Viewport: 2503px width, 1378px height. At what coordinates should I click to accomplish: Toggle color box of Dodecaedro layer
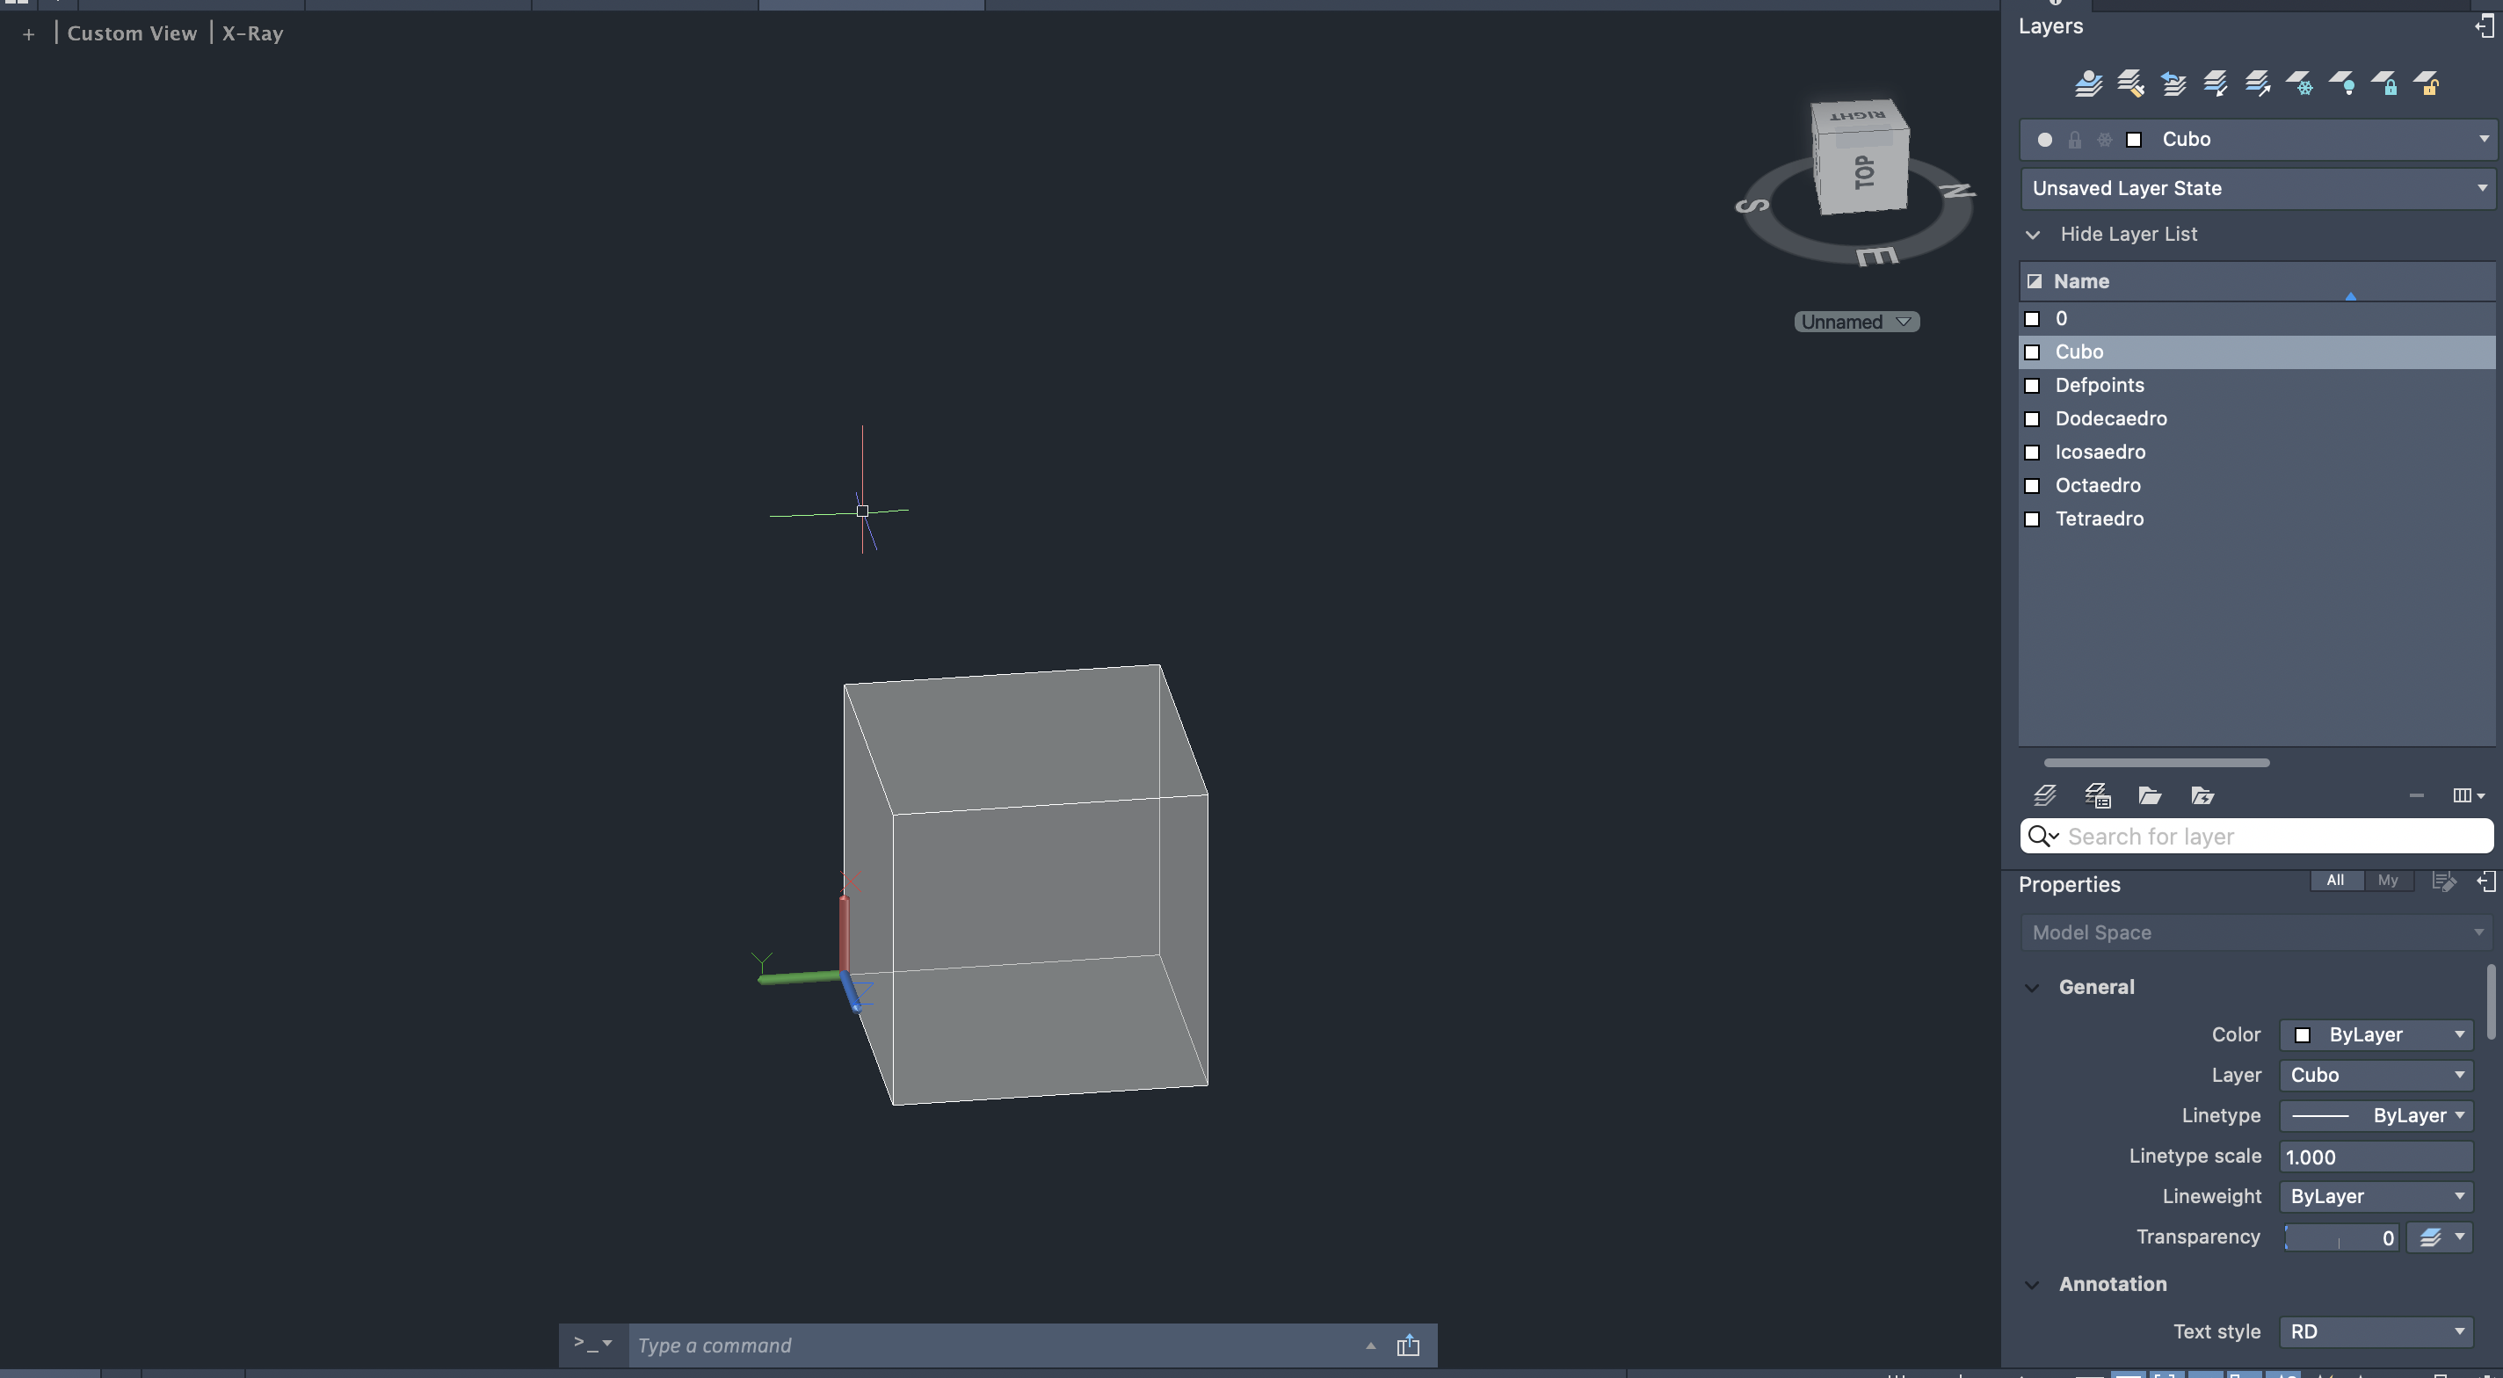pyautogui.click(x=2032, y=419)
